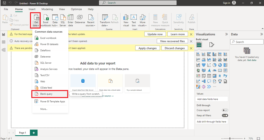
Task: Open Model view in left sidebar
Action: [4, 50]
